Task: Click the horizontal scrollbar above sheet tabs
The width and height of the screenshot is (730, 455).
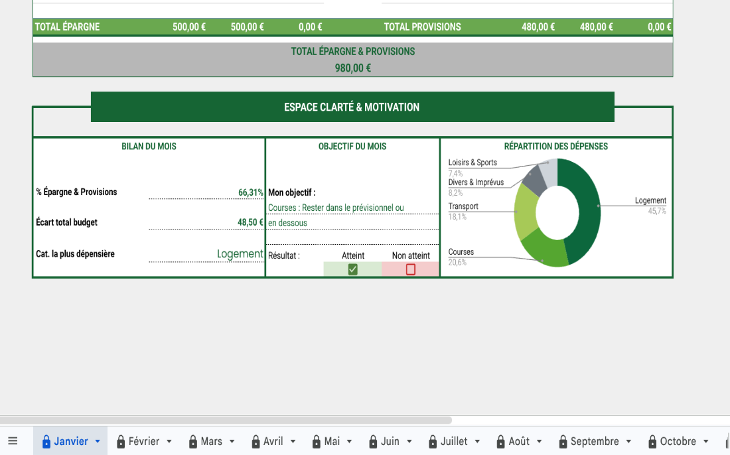Action: (226, 420)
